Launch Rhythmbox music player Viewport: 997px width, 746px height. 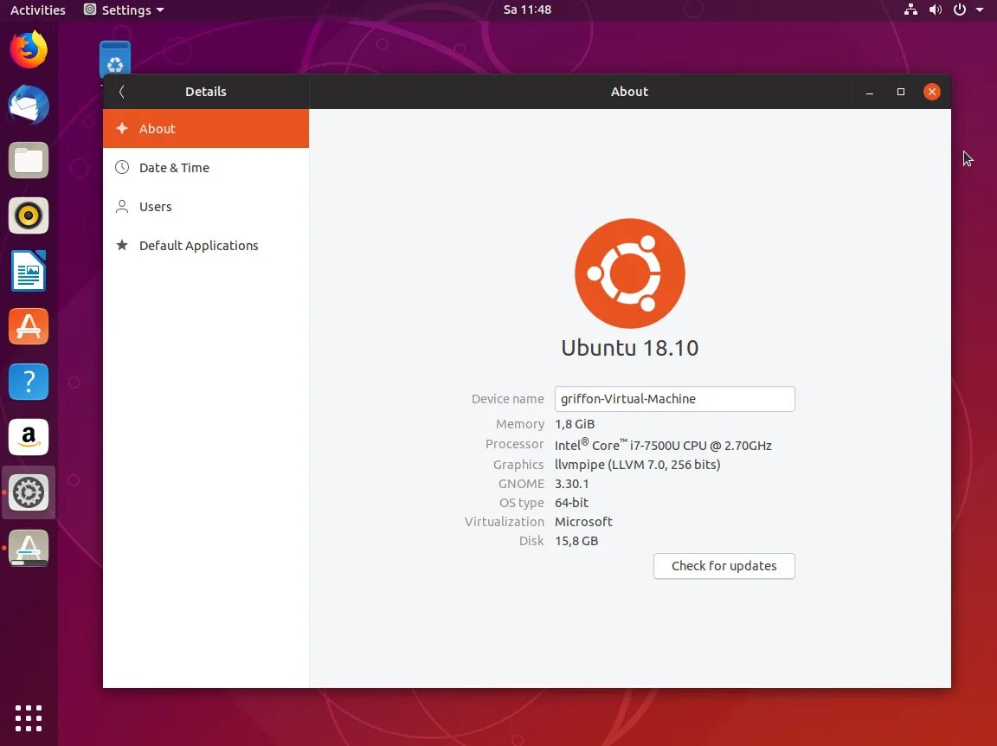[x=29, y=215]
